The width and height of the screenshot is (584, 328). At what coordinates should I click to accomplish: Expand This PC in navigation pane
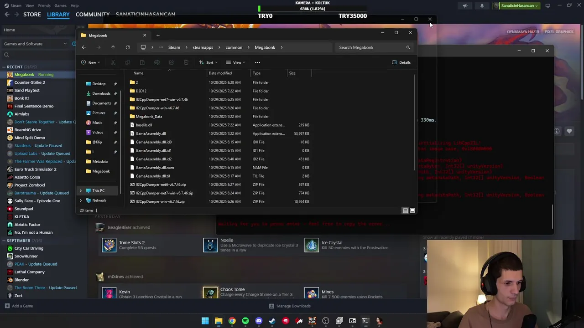pyautogui.click(x=81, y=191)
